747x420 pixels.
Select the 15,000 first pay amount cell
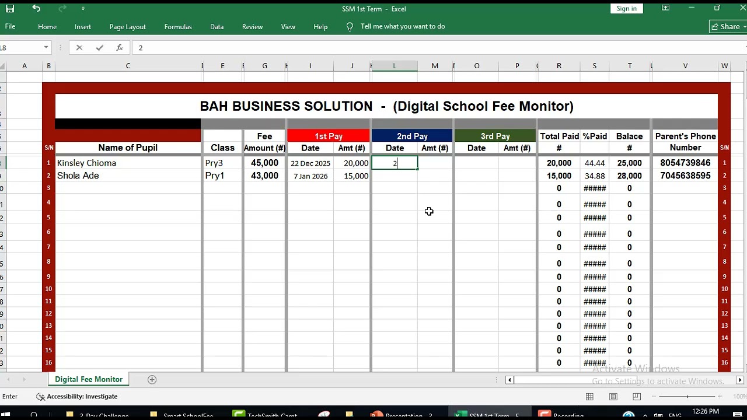pos(352,176)
